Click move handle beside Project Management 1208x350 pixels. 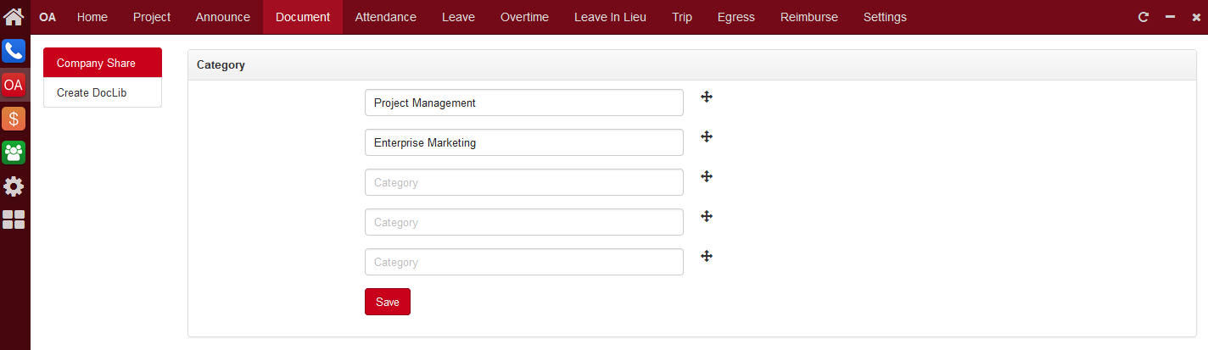[x=707, y=97]
